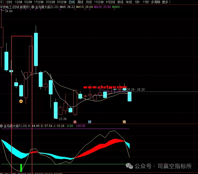
Task: Open the 金鸟摸大底F sub-indicator dropdown arrow
Action: point(2,126)
